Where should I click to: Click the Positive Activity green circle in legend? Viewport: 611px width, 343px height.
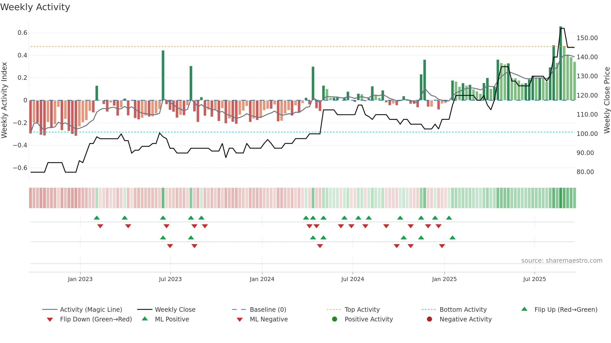point(335,319)
